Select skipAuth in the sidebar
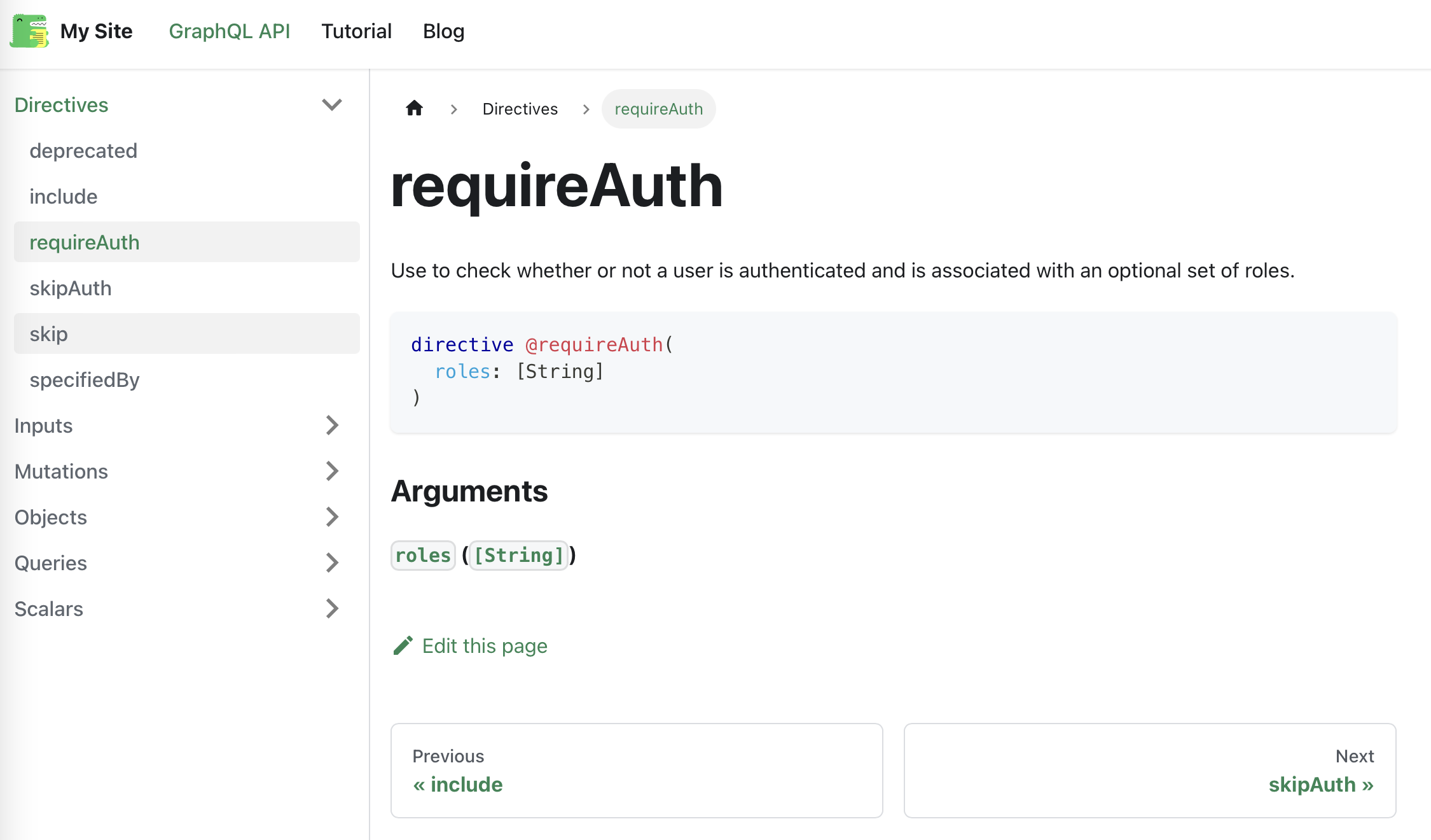 (x=70, y=288)
